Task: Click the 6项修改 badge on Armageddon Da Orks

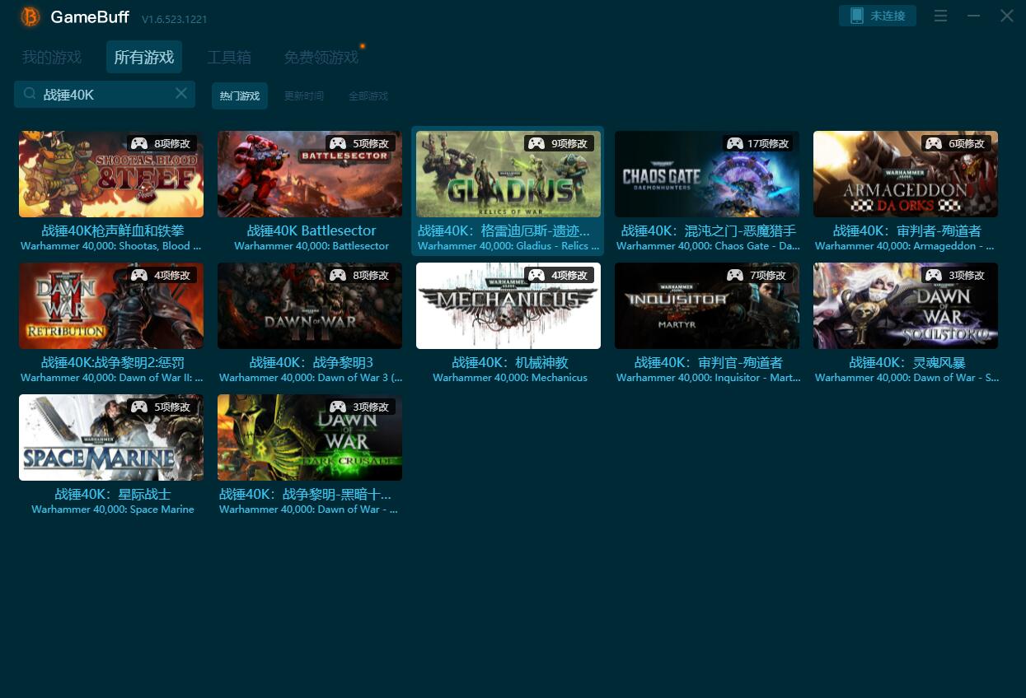Action: click(x=956, y=143)
